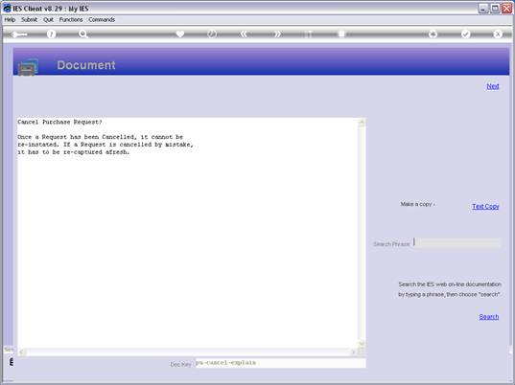This screenshot has width=515, height=385.
Task: Focus the Search Phrase input field
Action: click(x=456, y=243)
